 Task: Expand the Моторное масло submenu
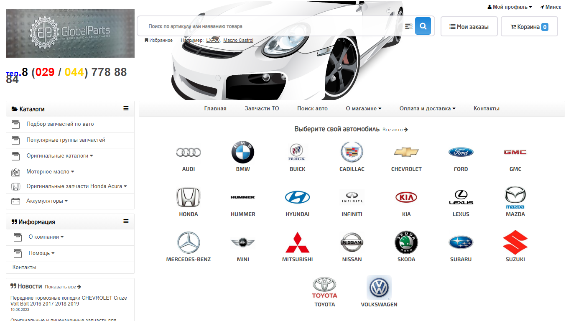[x=50, y=172]
